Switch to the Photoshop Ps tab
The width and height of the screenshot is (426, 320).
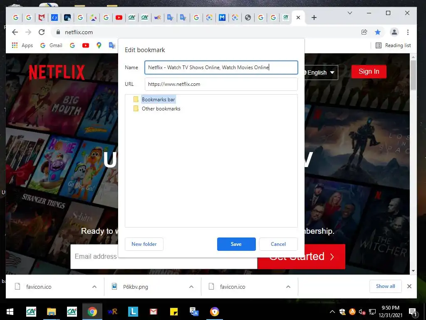pyautogui.click(x=67, y=17)
